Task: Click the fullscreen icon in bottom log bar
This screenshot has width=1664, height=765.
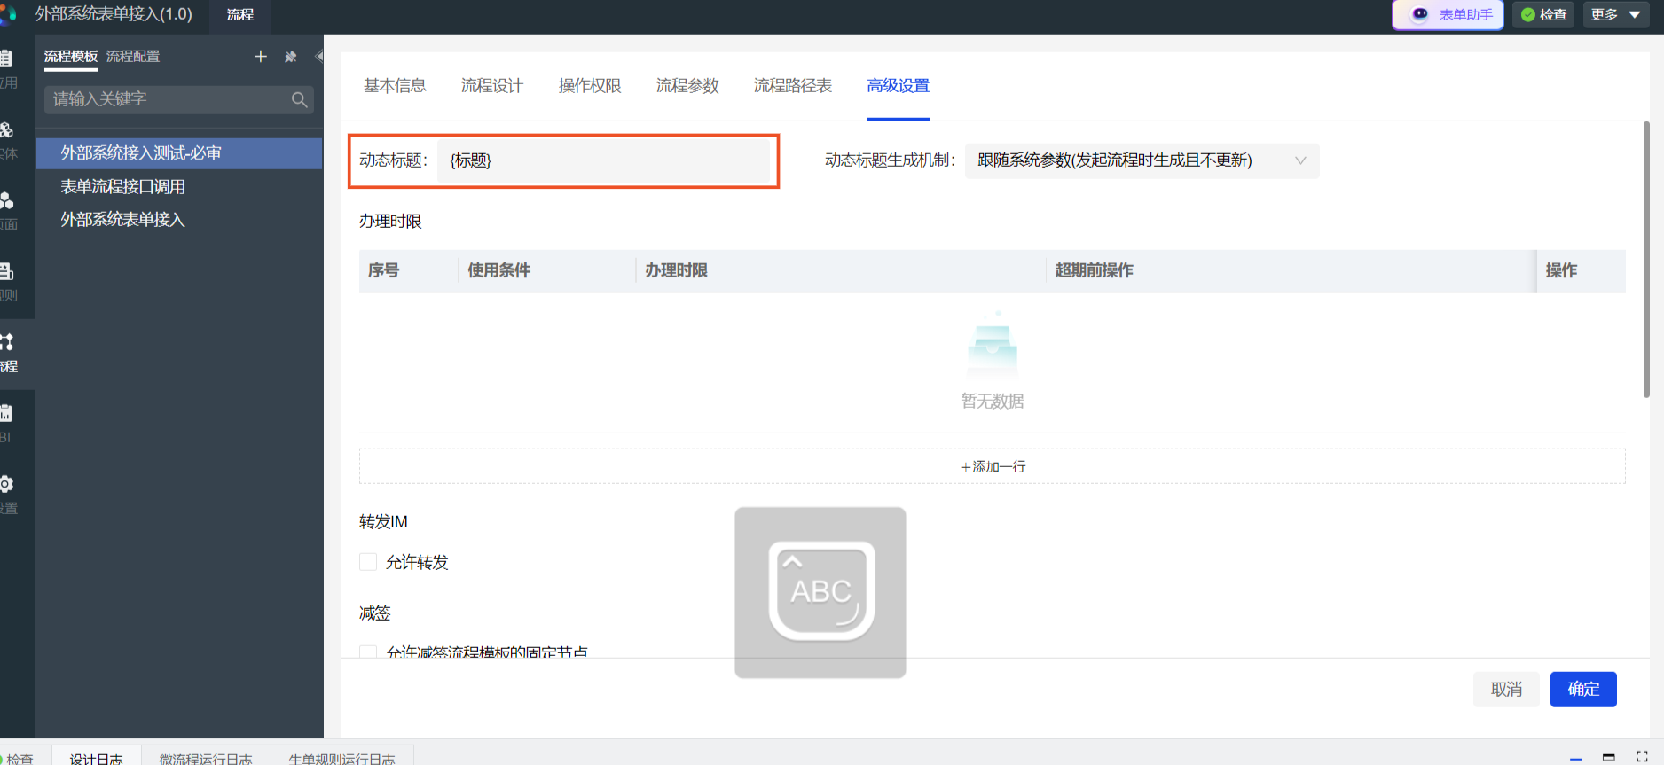Action: pyautogui.click(x=1642, y=756)
